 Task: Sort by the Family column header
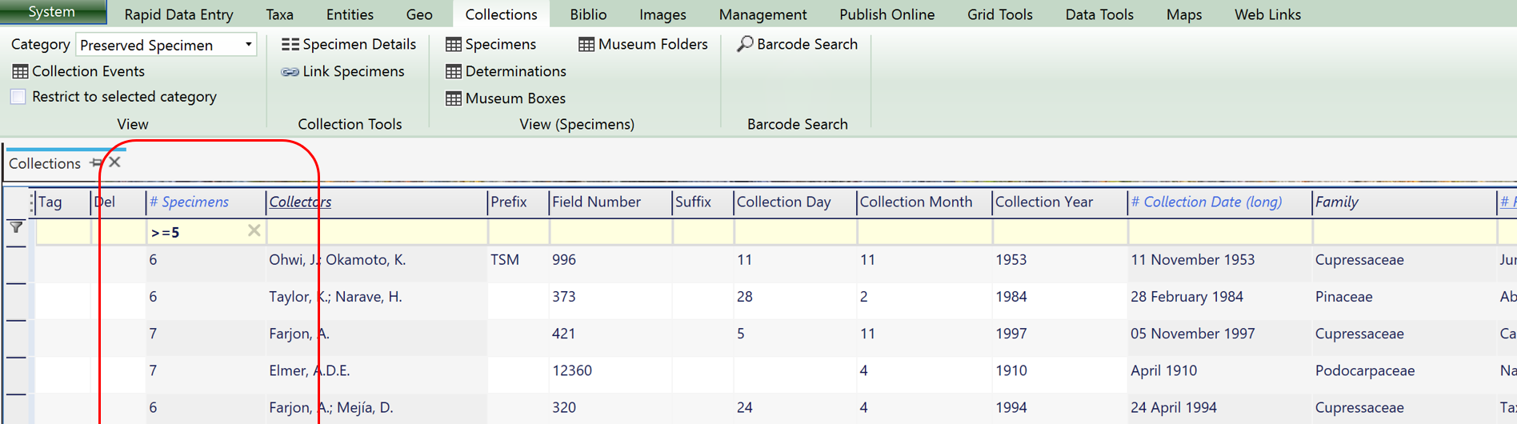click(x=1404, y=202)
